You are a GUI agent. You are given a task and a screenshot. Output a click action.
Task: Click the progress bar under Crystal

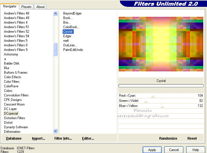pos(161,86)
